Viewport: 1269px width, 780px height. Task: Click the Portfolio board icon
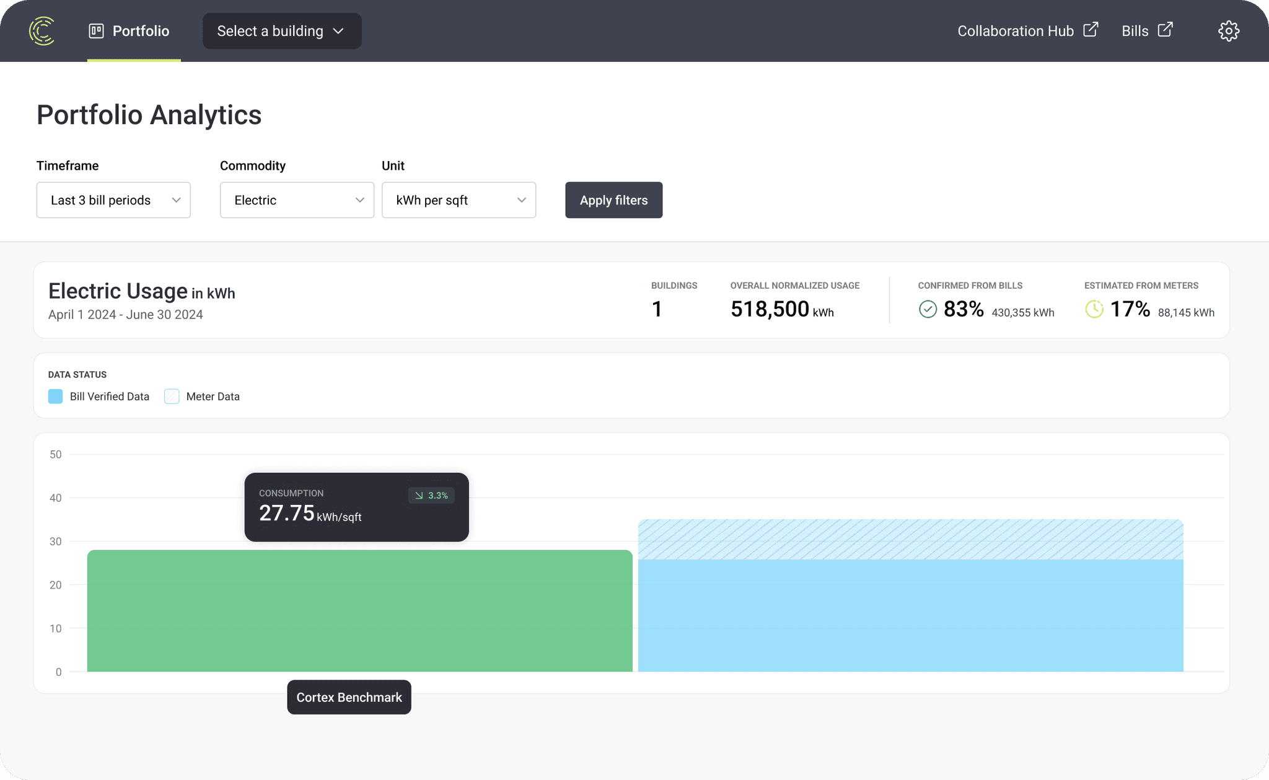click(x=96, y=31)
